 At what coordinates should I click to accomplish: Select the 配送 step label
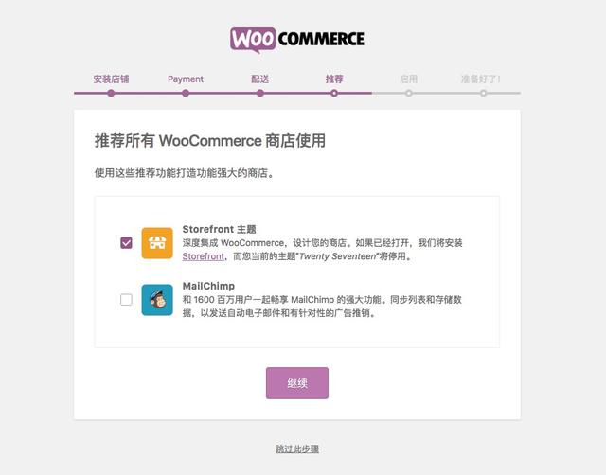click(260, 79)
